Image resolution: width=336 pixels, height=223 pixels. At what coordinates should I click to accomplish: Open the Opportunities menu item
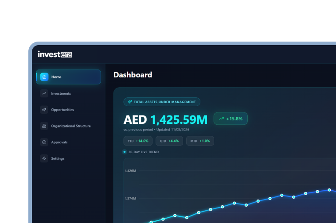[x=68, y=110]
